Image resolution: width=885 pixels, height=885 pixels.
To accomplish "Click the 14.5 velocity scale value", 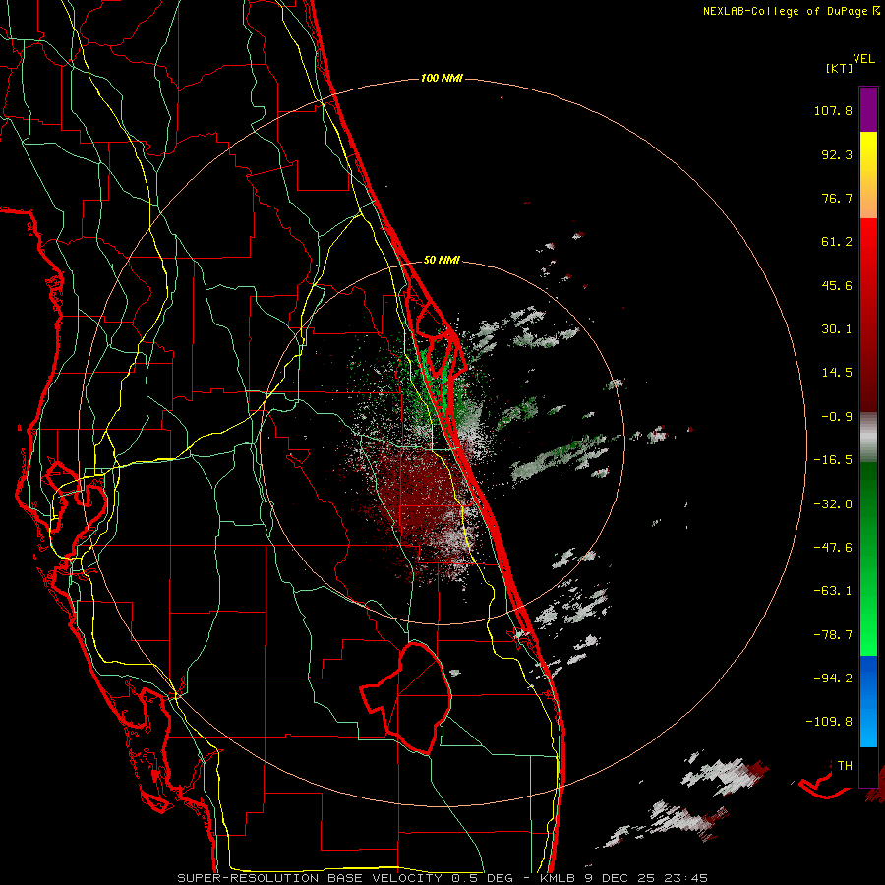I will [x=837, y=373].
